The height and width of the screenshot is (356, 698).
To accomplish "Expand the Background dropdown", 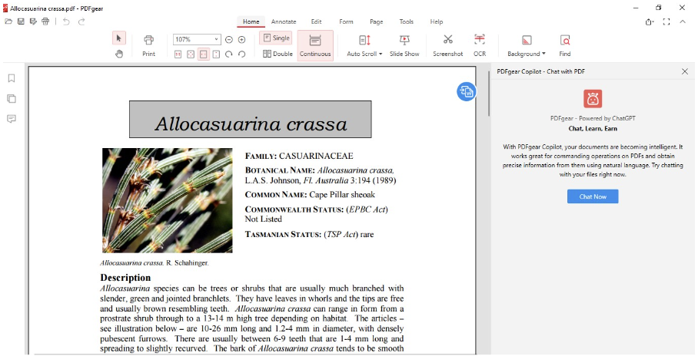I will (x=527, y=54).
